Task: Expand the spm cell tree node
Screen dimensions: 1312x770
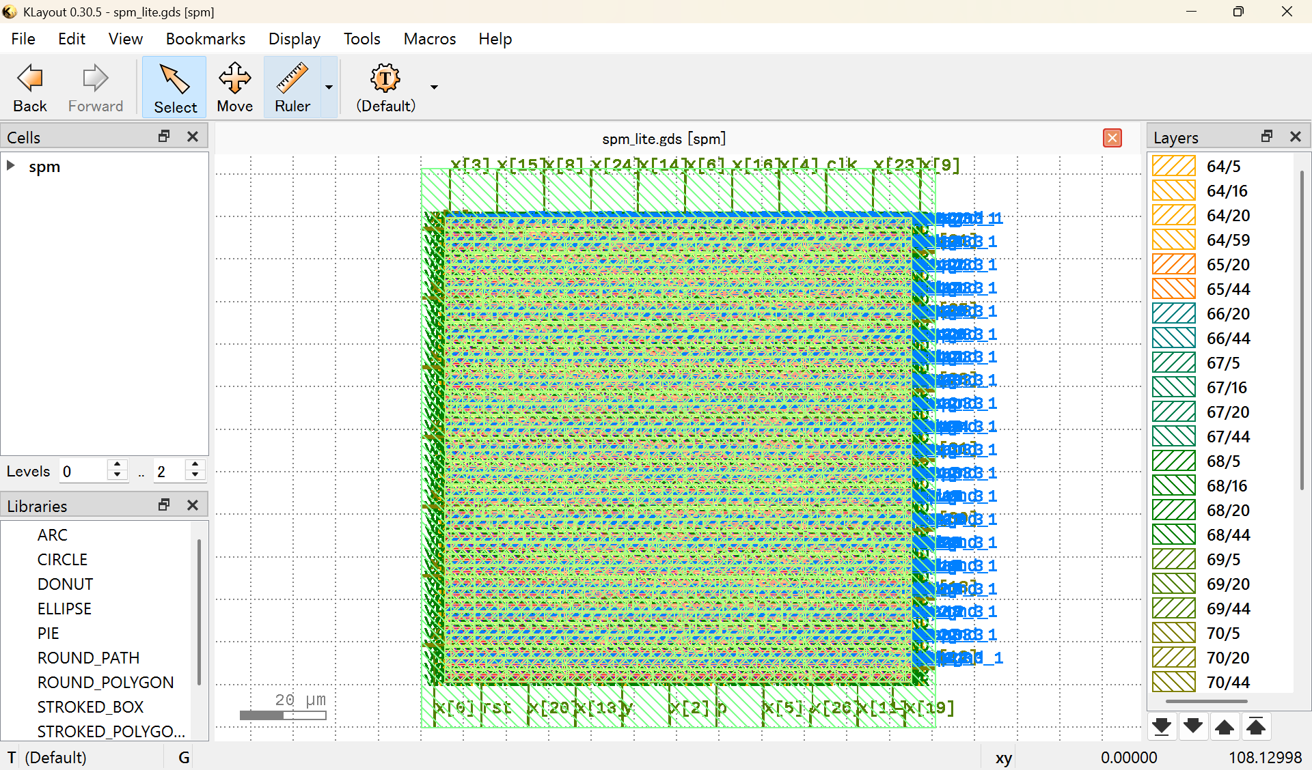Action: click(11, 166)
